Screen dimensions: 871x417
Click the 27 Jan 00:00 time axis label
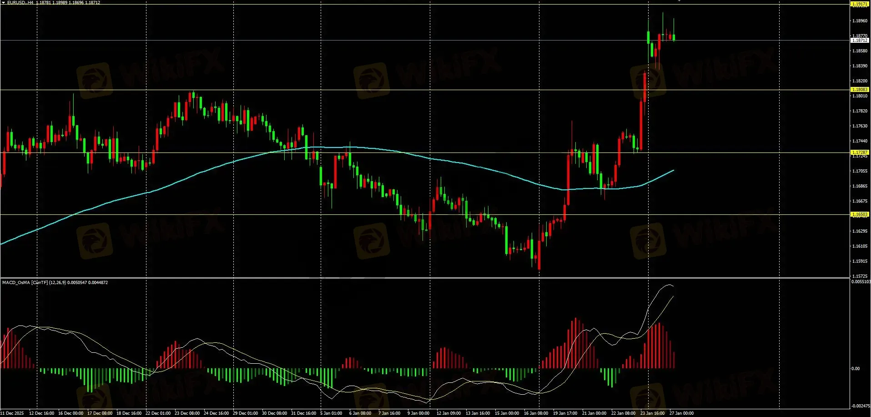(x=681, y=413)
